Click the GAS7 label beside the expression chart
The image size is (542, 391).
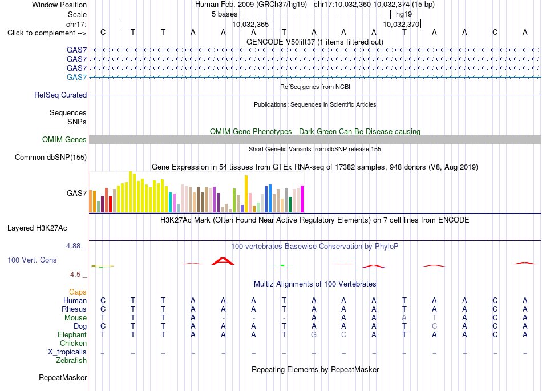[76, 193]
